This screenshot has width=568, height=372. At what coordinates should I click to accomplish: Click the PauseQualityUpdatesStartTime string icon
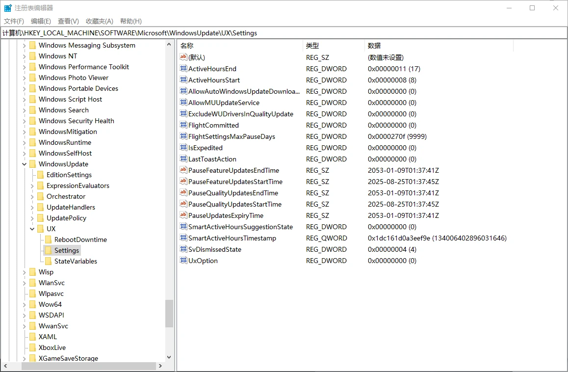coord(183,204)
